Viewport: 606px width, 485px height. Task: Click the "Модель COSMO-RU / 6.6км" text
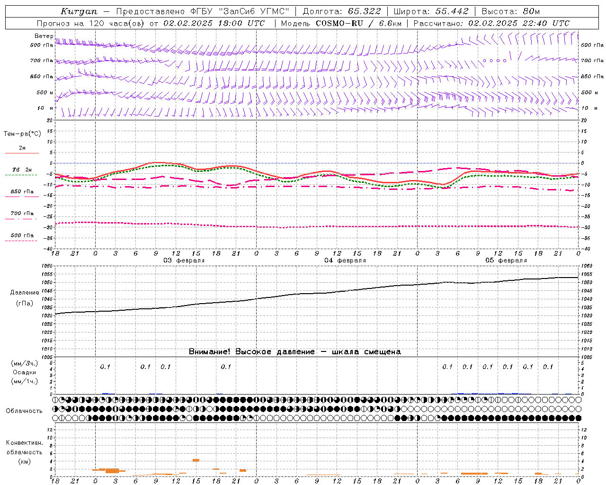(x=341, y=23)
